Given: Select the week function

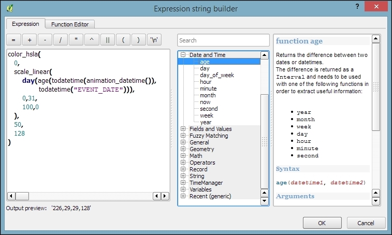Looking at the screenshot, I should click(x=207, y=115).
